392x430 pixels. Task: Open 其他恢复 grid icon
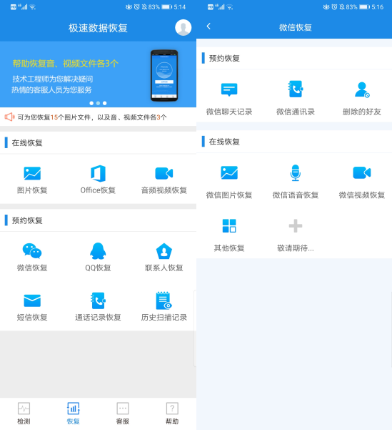coord(229,225)
